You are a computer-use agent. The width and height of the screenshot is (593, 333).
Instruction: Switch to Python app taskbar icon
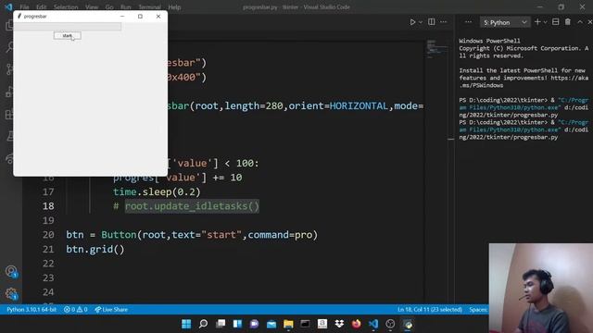click(408, 324)
